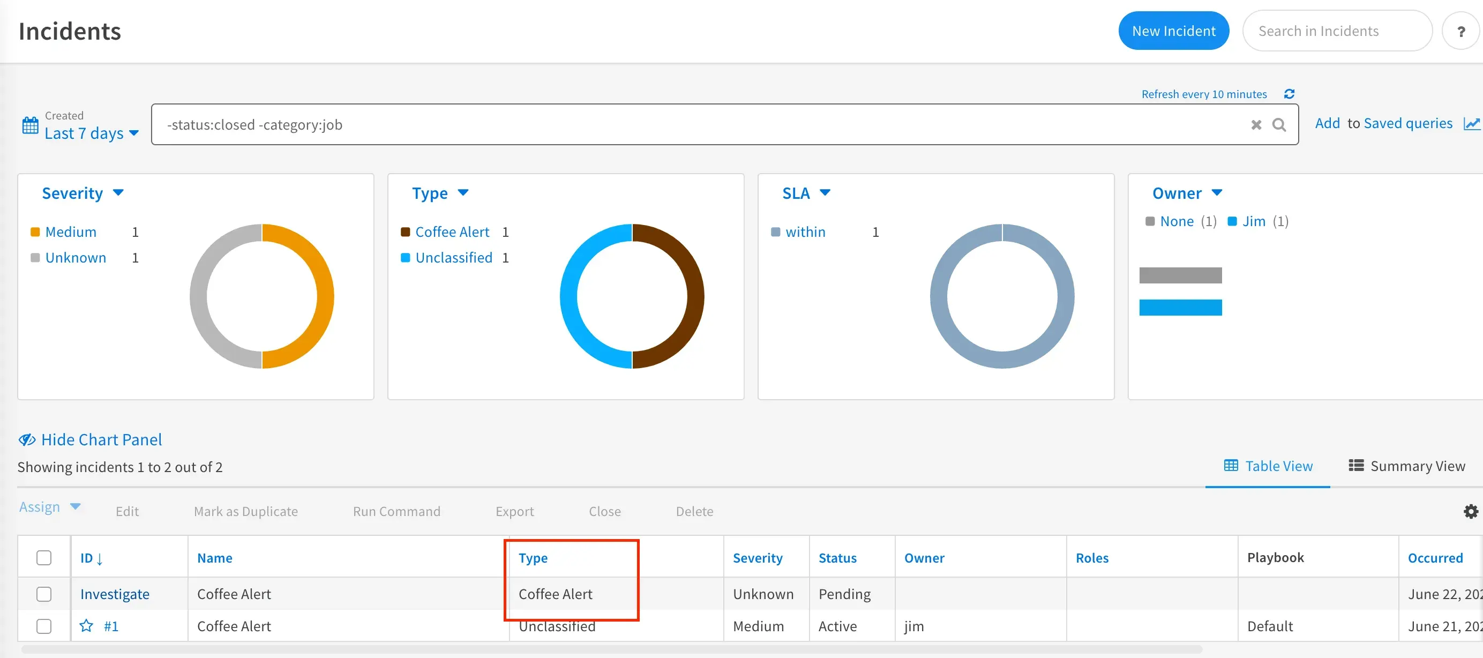Click the New Incident button
The height and width of the screenshot is (658, 1483).
1173,31
